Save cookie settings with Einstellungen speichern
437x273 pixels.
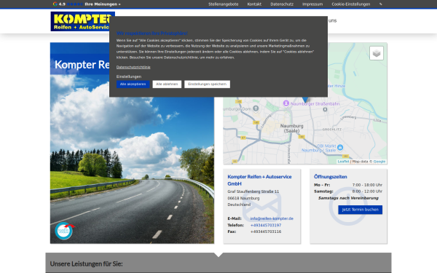pyautogui.click(x=207, y=84)
